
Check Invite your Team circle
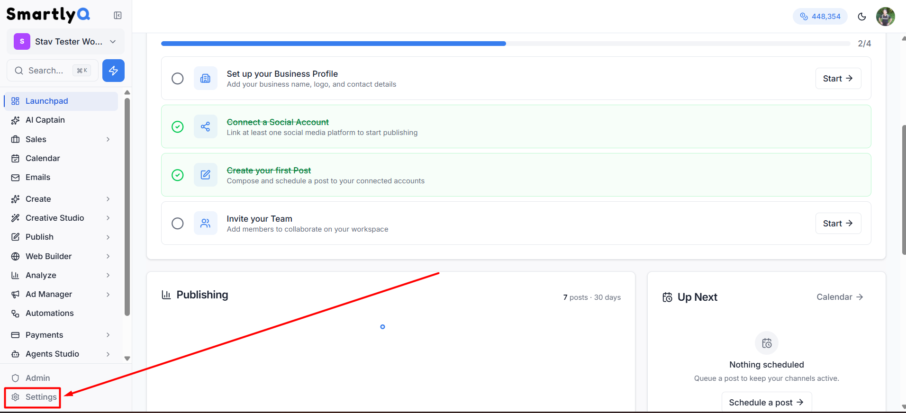[x=178, y=224]
